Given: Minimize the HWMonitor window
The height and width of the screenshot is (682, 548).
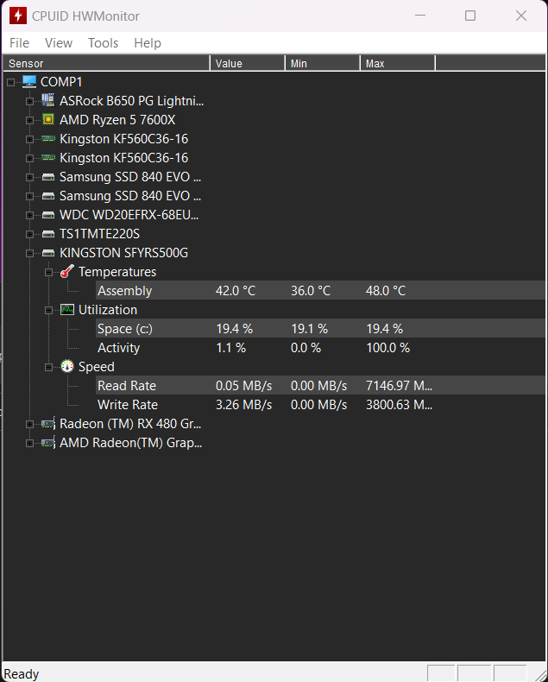Looking at the screenshot, I should [420, 16].
